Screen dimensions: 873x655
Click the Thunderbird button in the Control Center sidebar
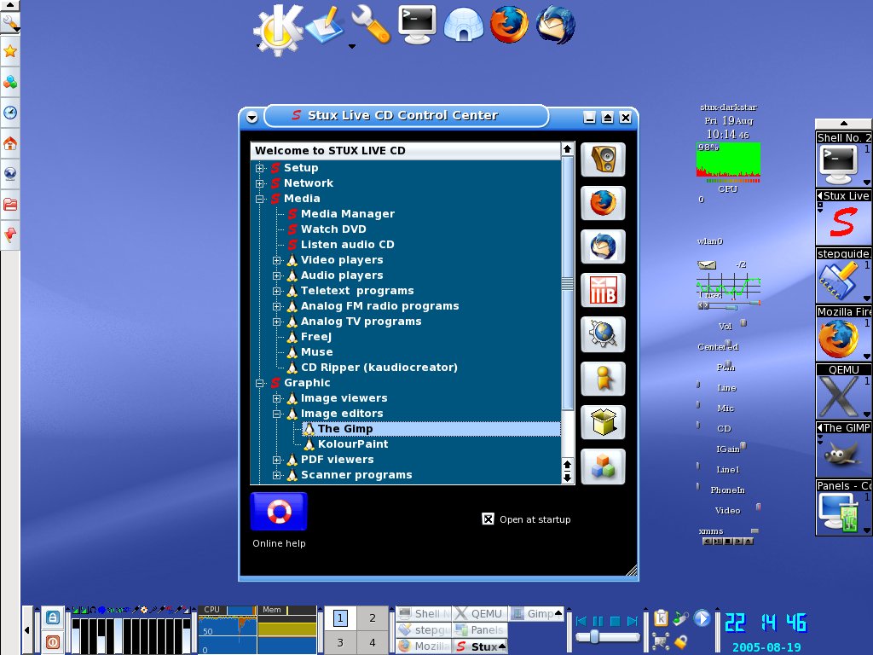tap(603, 246)
